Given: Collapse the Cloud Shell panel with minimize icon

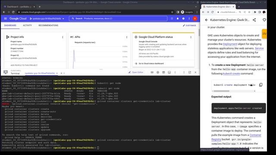Looking at the screenshot, I should click(x=184, y=72).
